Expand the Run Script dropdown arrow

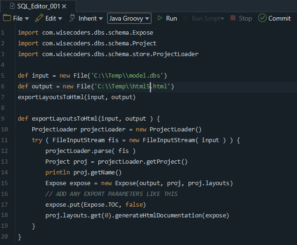222,19
